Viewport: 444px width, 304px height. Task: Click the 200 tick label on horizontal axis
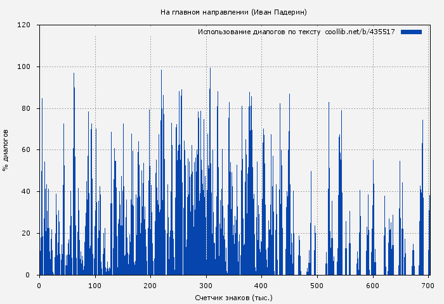150,286
